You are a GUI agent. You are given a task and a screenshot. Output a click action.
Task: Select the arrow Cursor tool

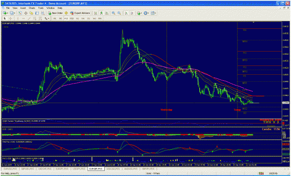[5, 19]
